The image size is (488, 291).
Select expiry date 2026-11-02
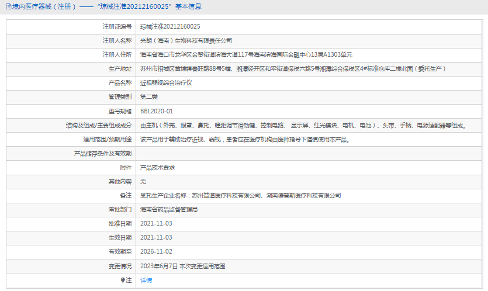click(156, 251)
